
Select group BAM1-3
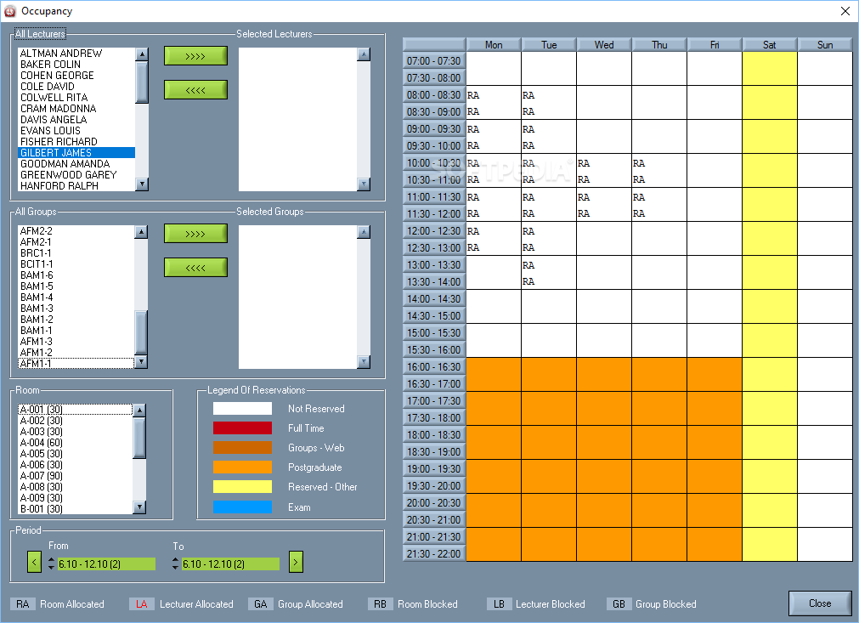(x=76, y=308)
